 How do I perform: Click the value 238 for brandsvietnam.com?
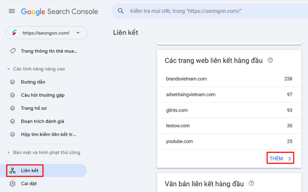[x=288, y=79]
